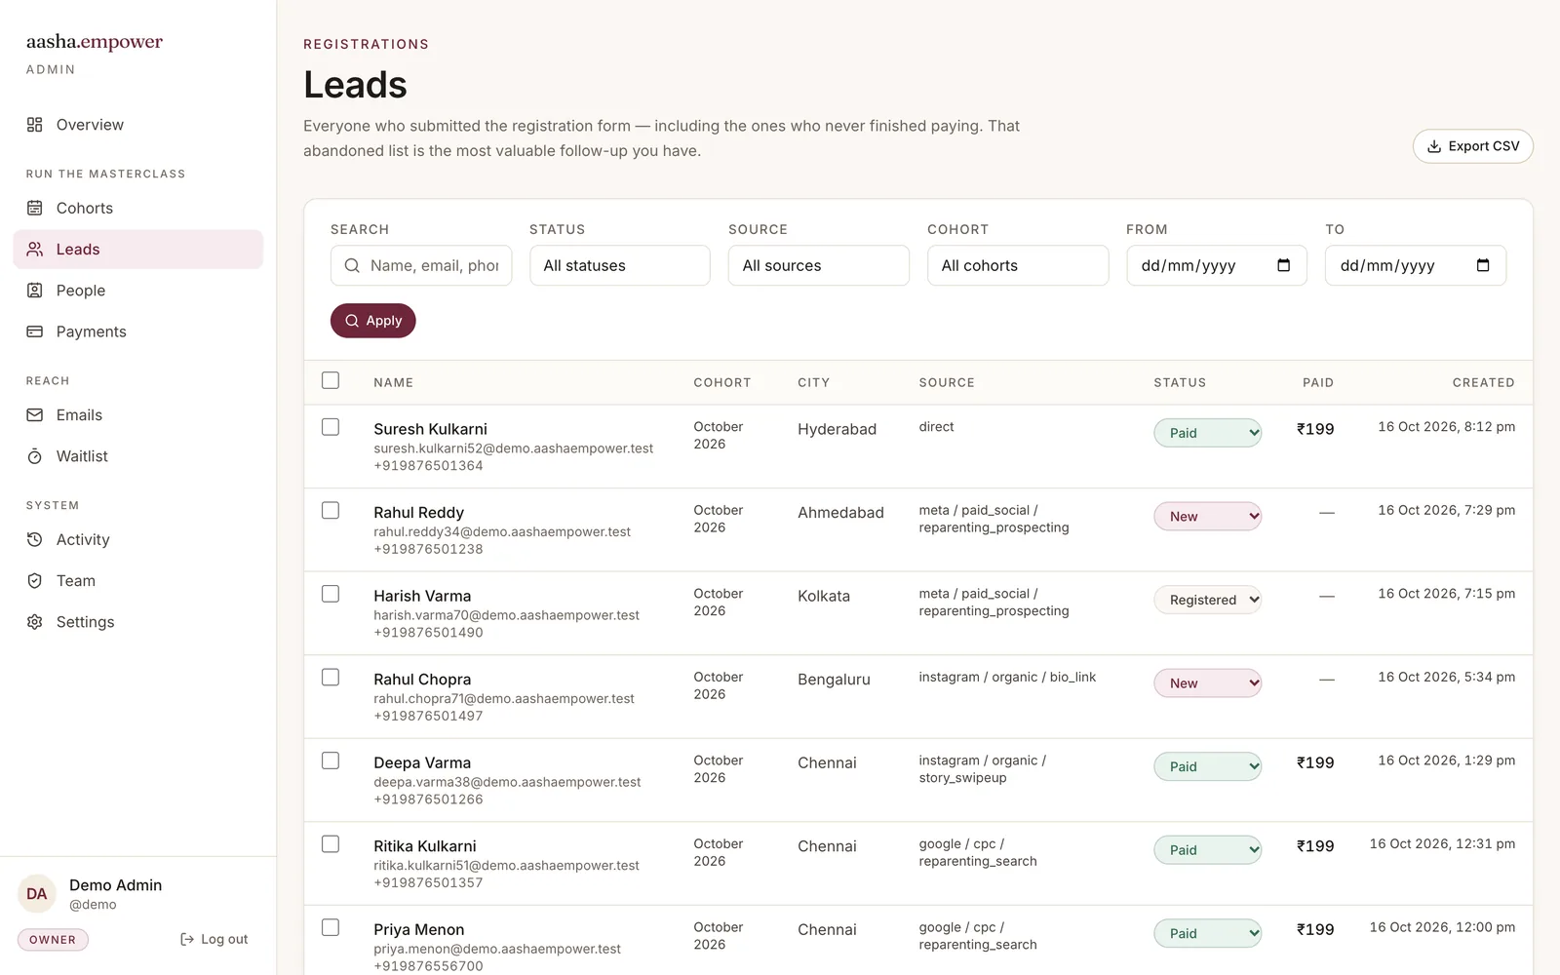
Task: Click the Team shield icon
Action: click(x=35, y=581)
